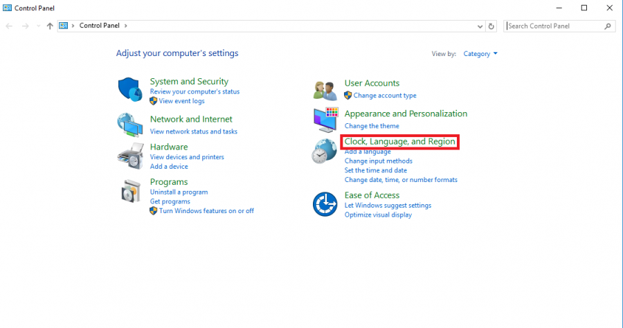623x328 pixels.
Task: Click the Control Panel address bar icon
Action: 64,26
